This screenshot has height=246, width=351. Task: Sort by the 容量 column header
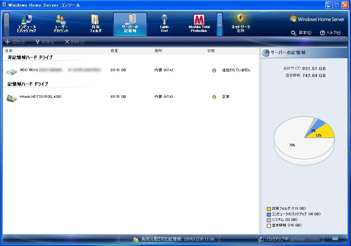(x=130, y=51)
